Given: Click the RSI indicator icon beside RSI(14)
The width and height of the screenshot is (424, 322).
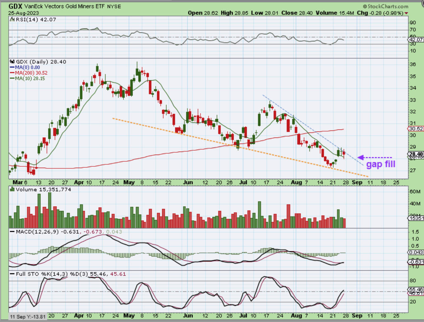Looking at the screenshot, I should click(12, 19).
